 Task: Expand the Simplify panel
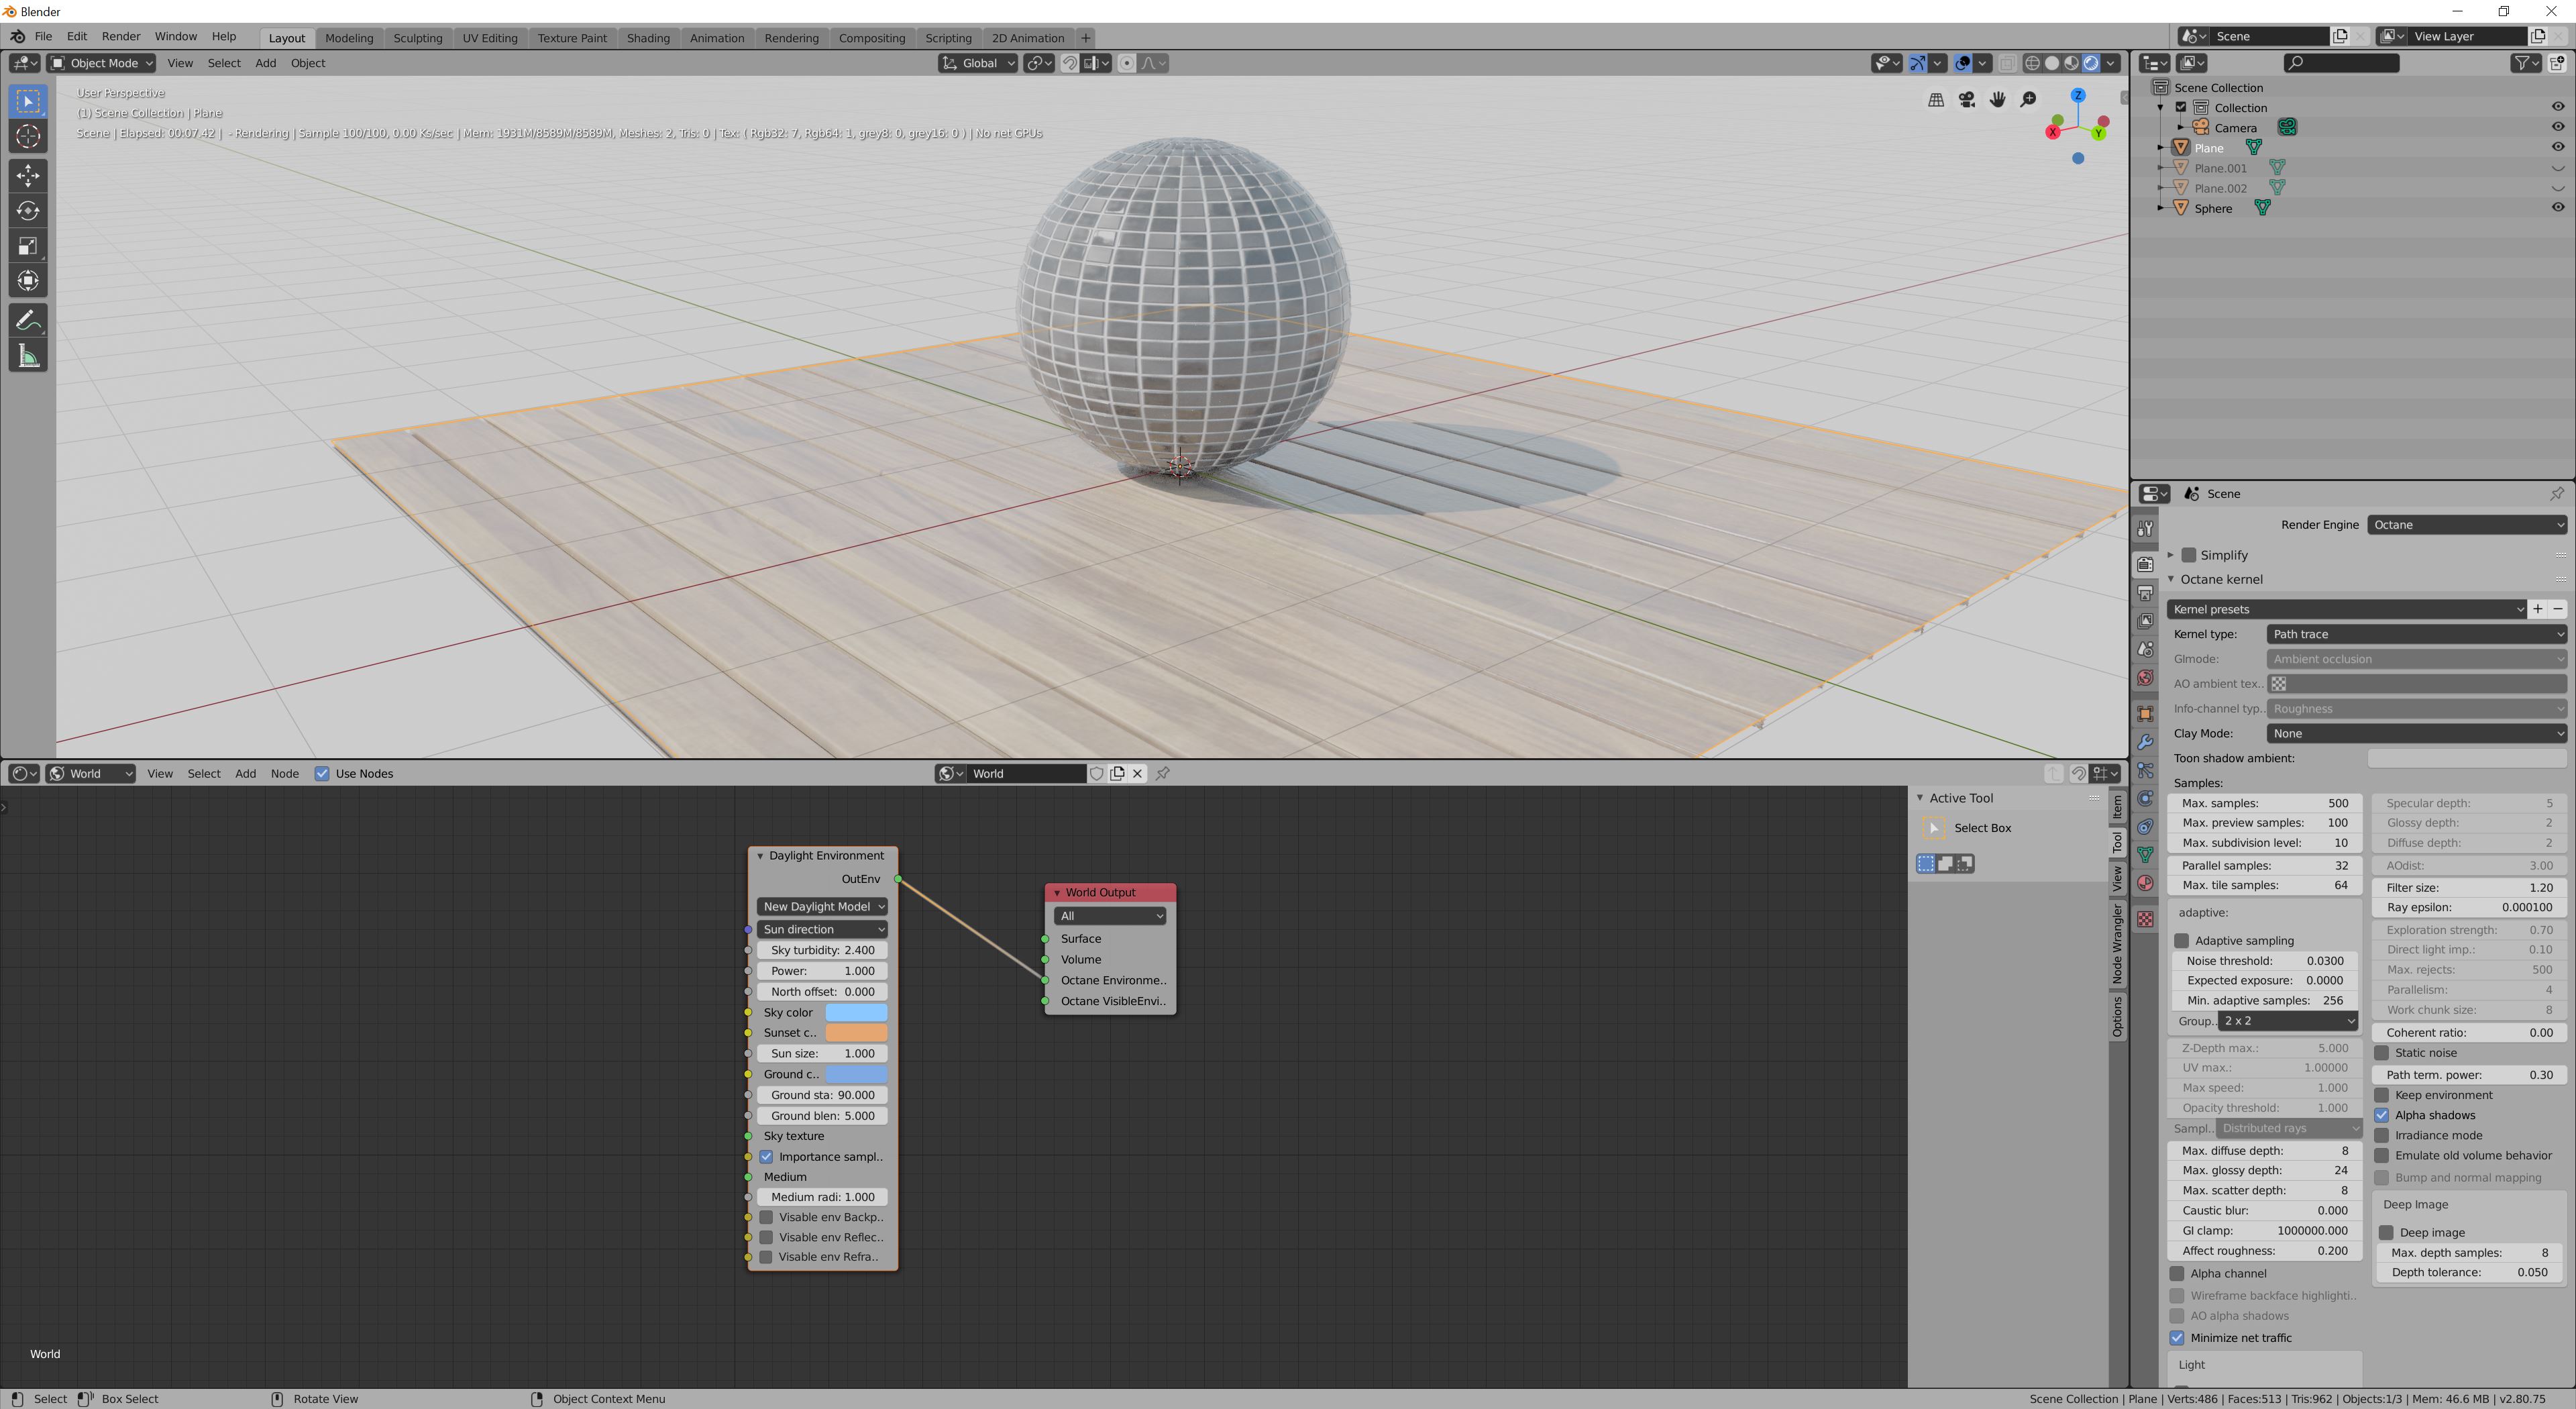[x=2171, y=555]
